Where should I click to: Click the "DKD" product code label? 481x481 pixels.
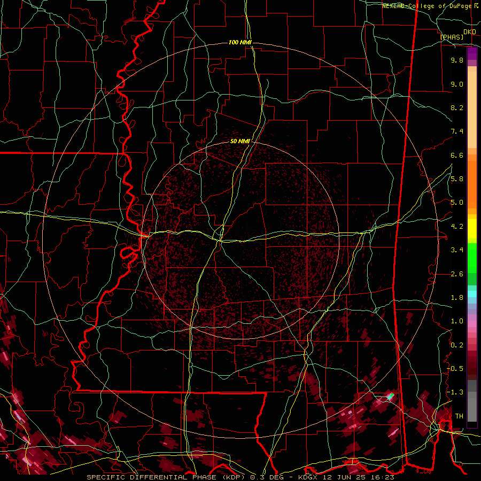click(469, 32)
